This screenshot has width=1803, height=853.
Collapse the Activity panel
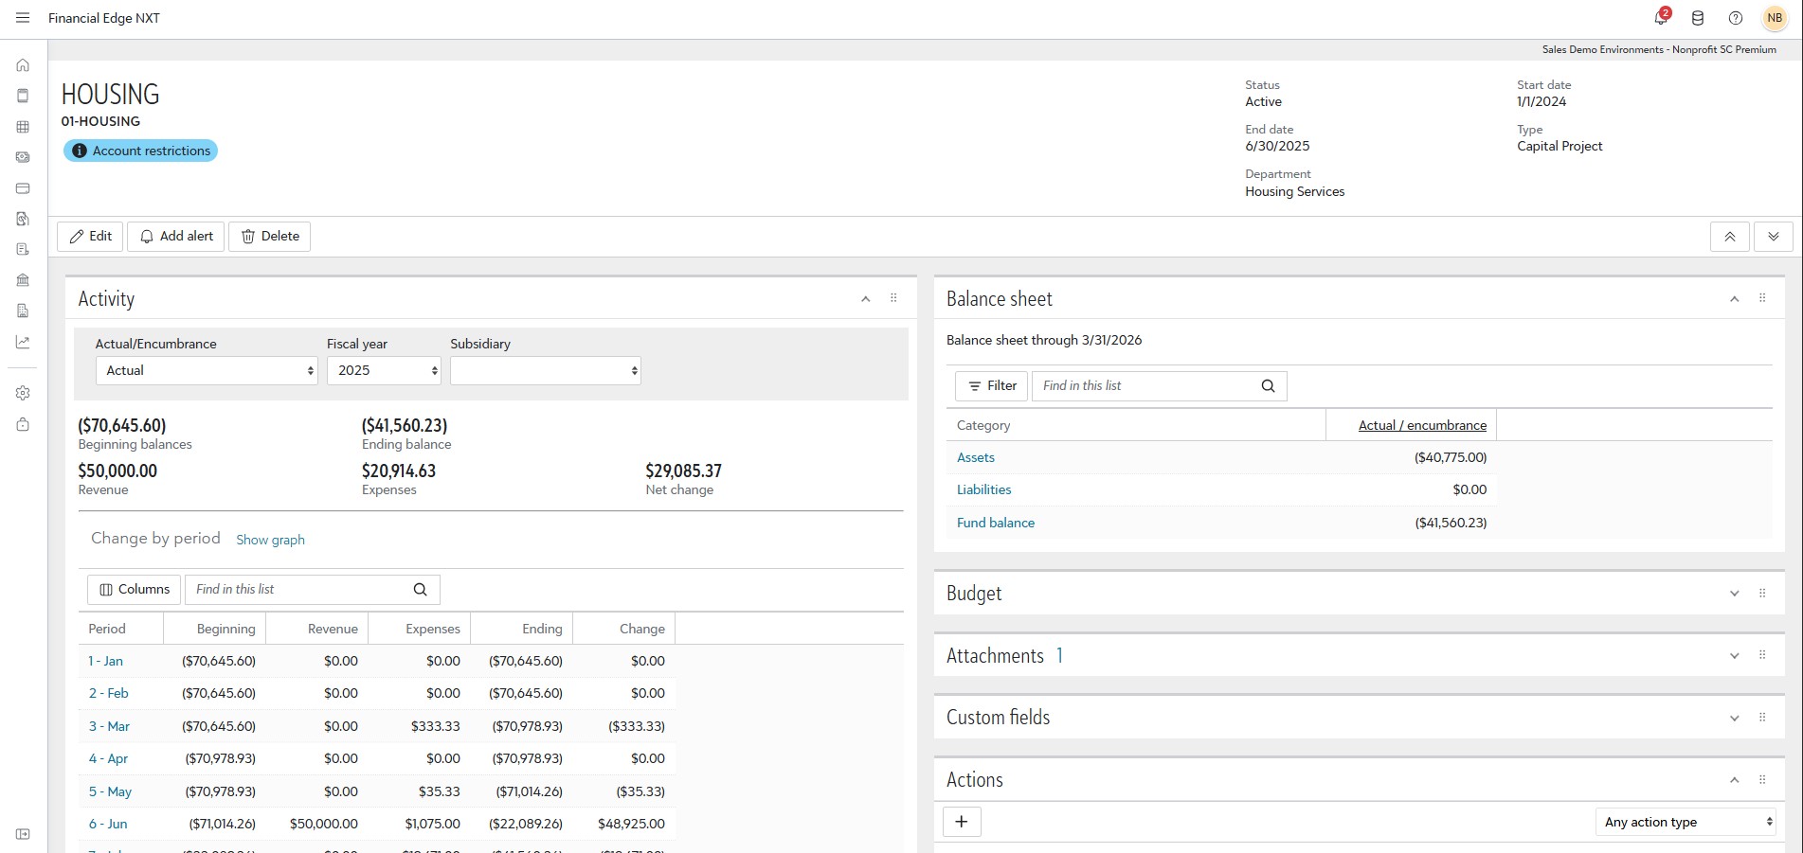tap(865, 299)
